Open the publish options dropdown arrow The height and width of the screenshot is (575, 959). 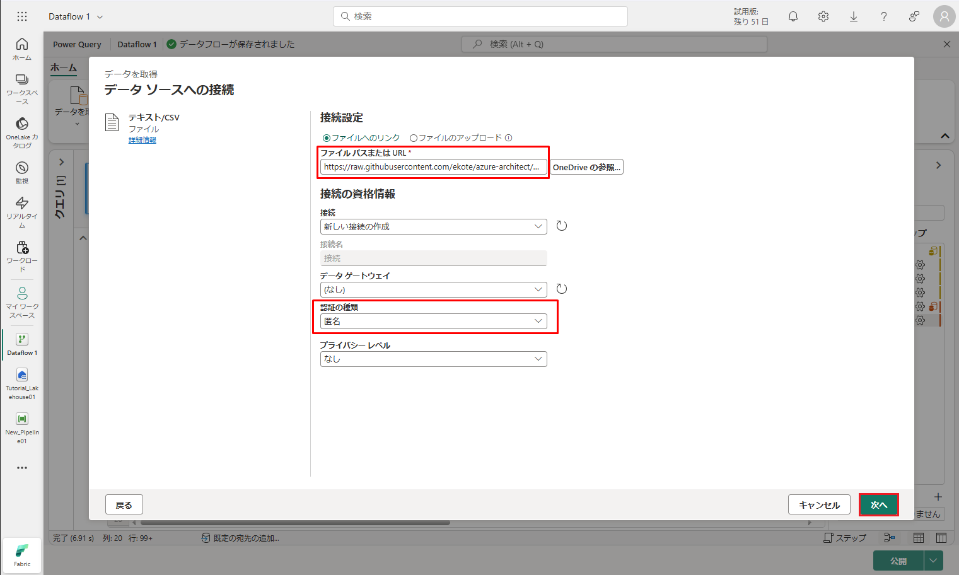tap(933, 560)
